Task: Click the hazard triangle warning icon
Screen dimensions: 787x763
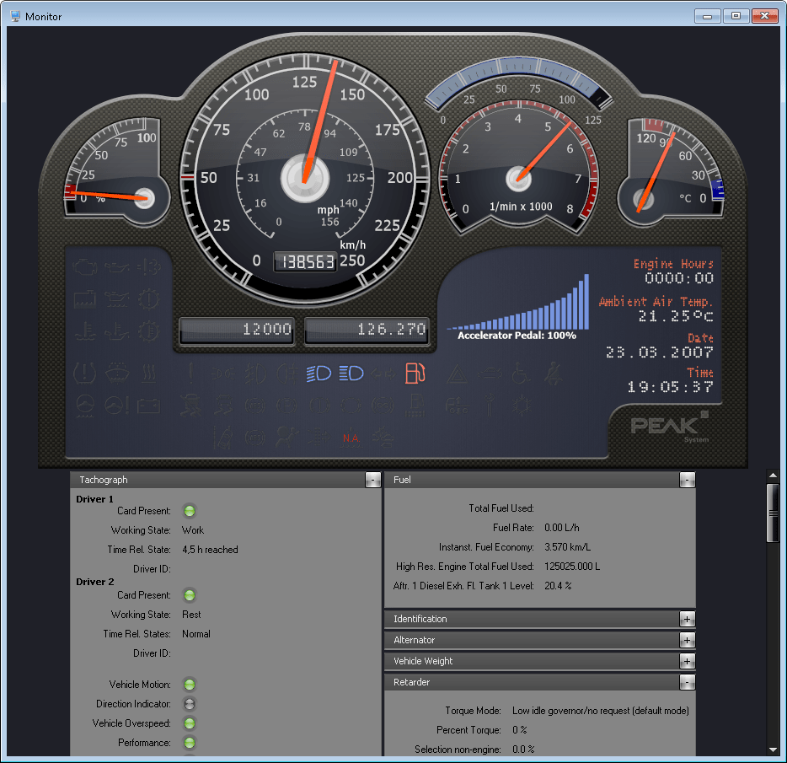Action: (457, 374)
